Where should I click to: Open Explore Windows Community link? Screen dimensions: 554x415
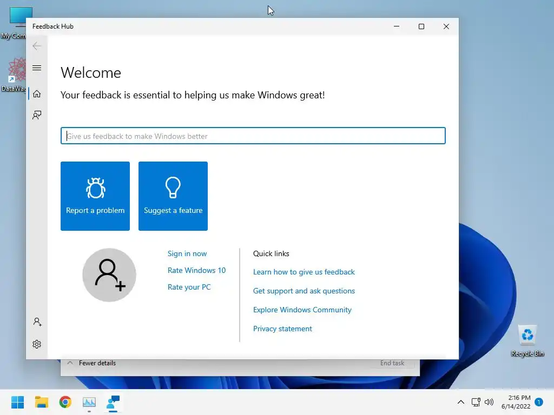302,310
